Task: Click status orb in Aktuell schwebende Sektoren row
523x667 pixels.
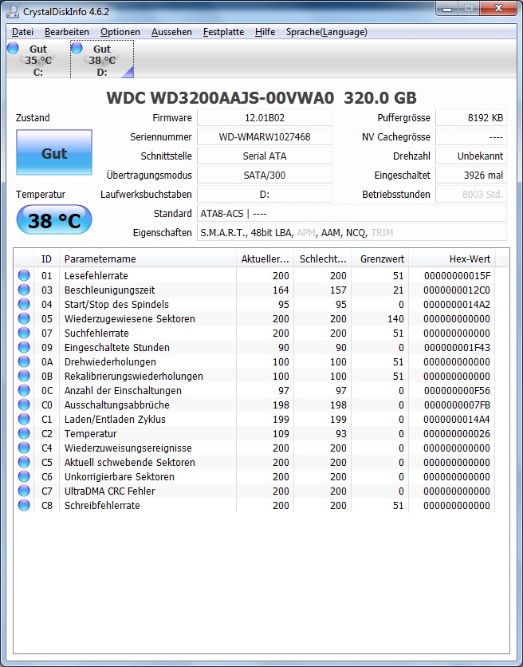Action: click(x=24, y=462)
